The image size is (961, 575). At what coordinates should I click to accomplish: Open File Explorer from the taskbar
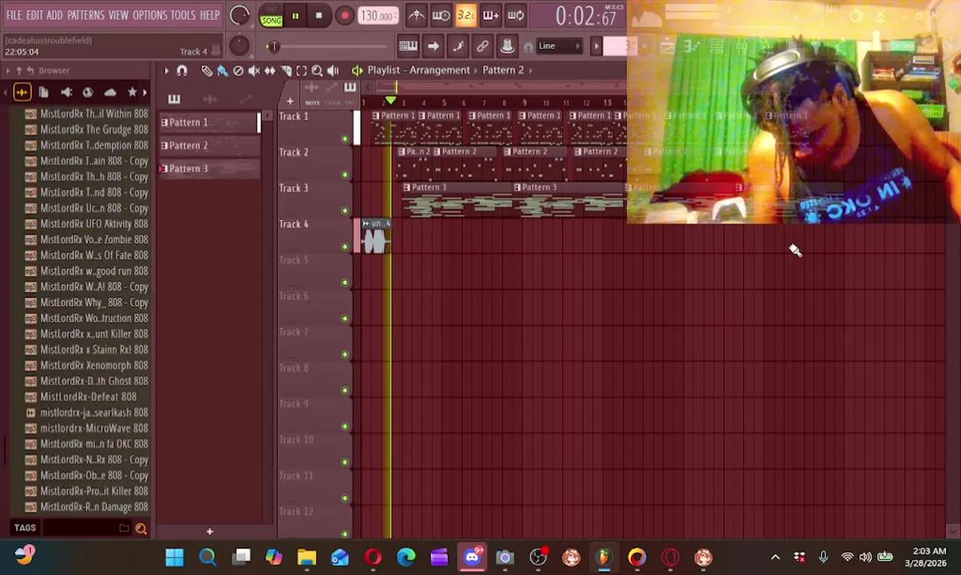(307, 557)
